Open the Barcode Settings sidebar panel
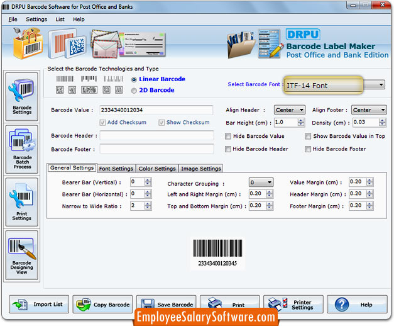Image resolution: width=394 pixels, height=326 pixels. [x=22, y=96]
